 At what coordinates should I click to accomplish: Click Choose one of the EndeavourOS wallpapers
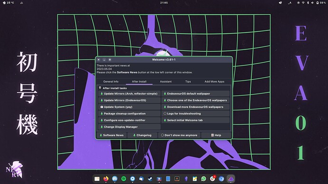click(195, 101)
